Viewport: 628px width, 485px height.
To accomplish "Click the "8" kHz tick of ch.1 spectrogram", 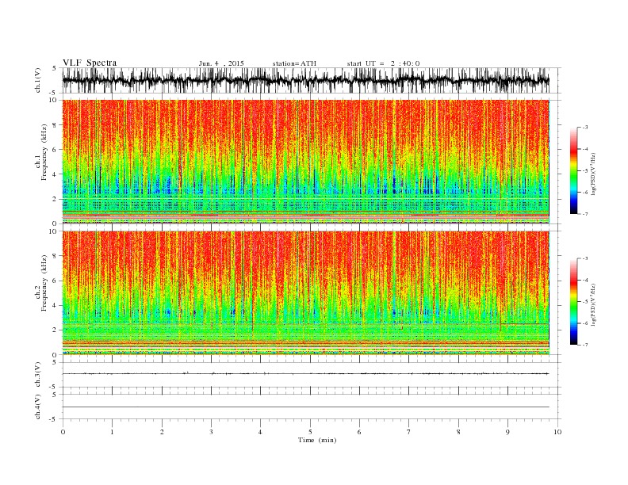I will 56,125.
